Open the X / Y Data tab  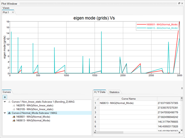100,92
